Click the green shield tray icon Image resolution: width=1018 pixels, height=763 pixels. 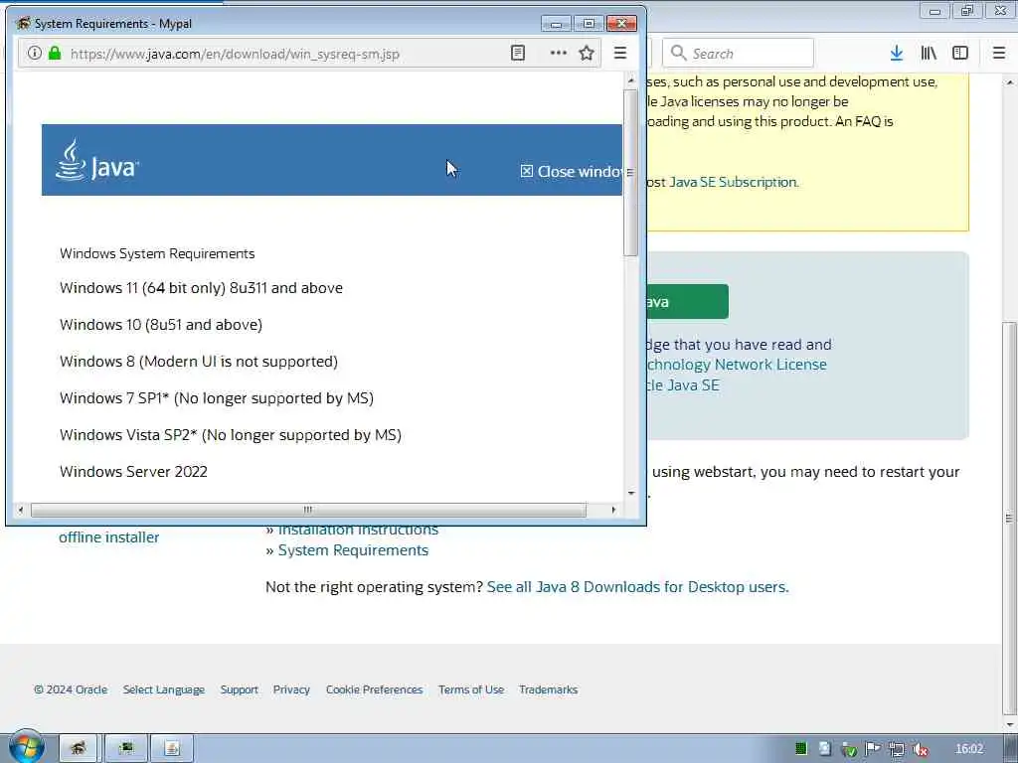point(849,750)
